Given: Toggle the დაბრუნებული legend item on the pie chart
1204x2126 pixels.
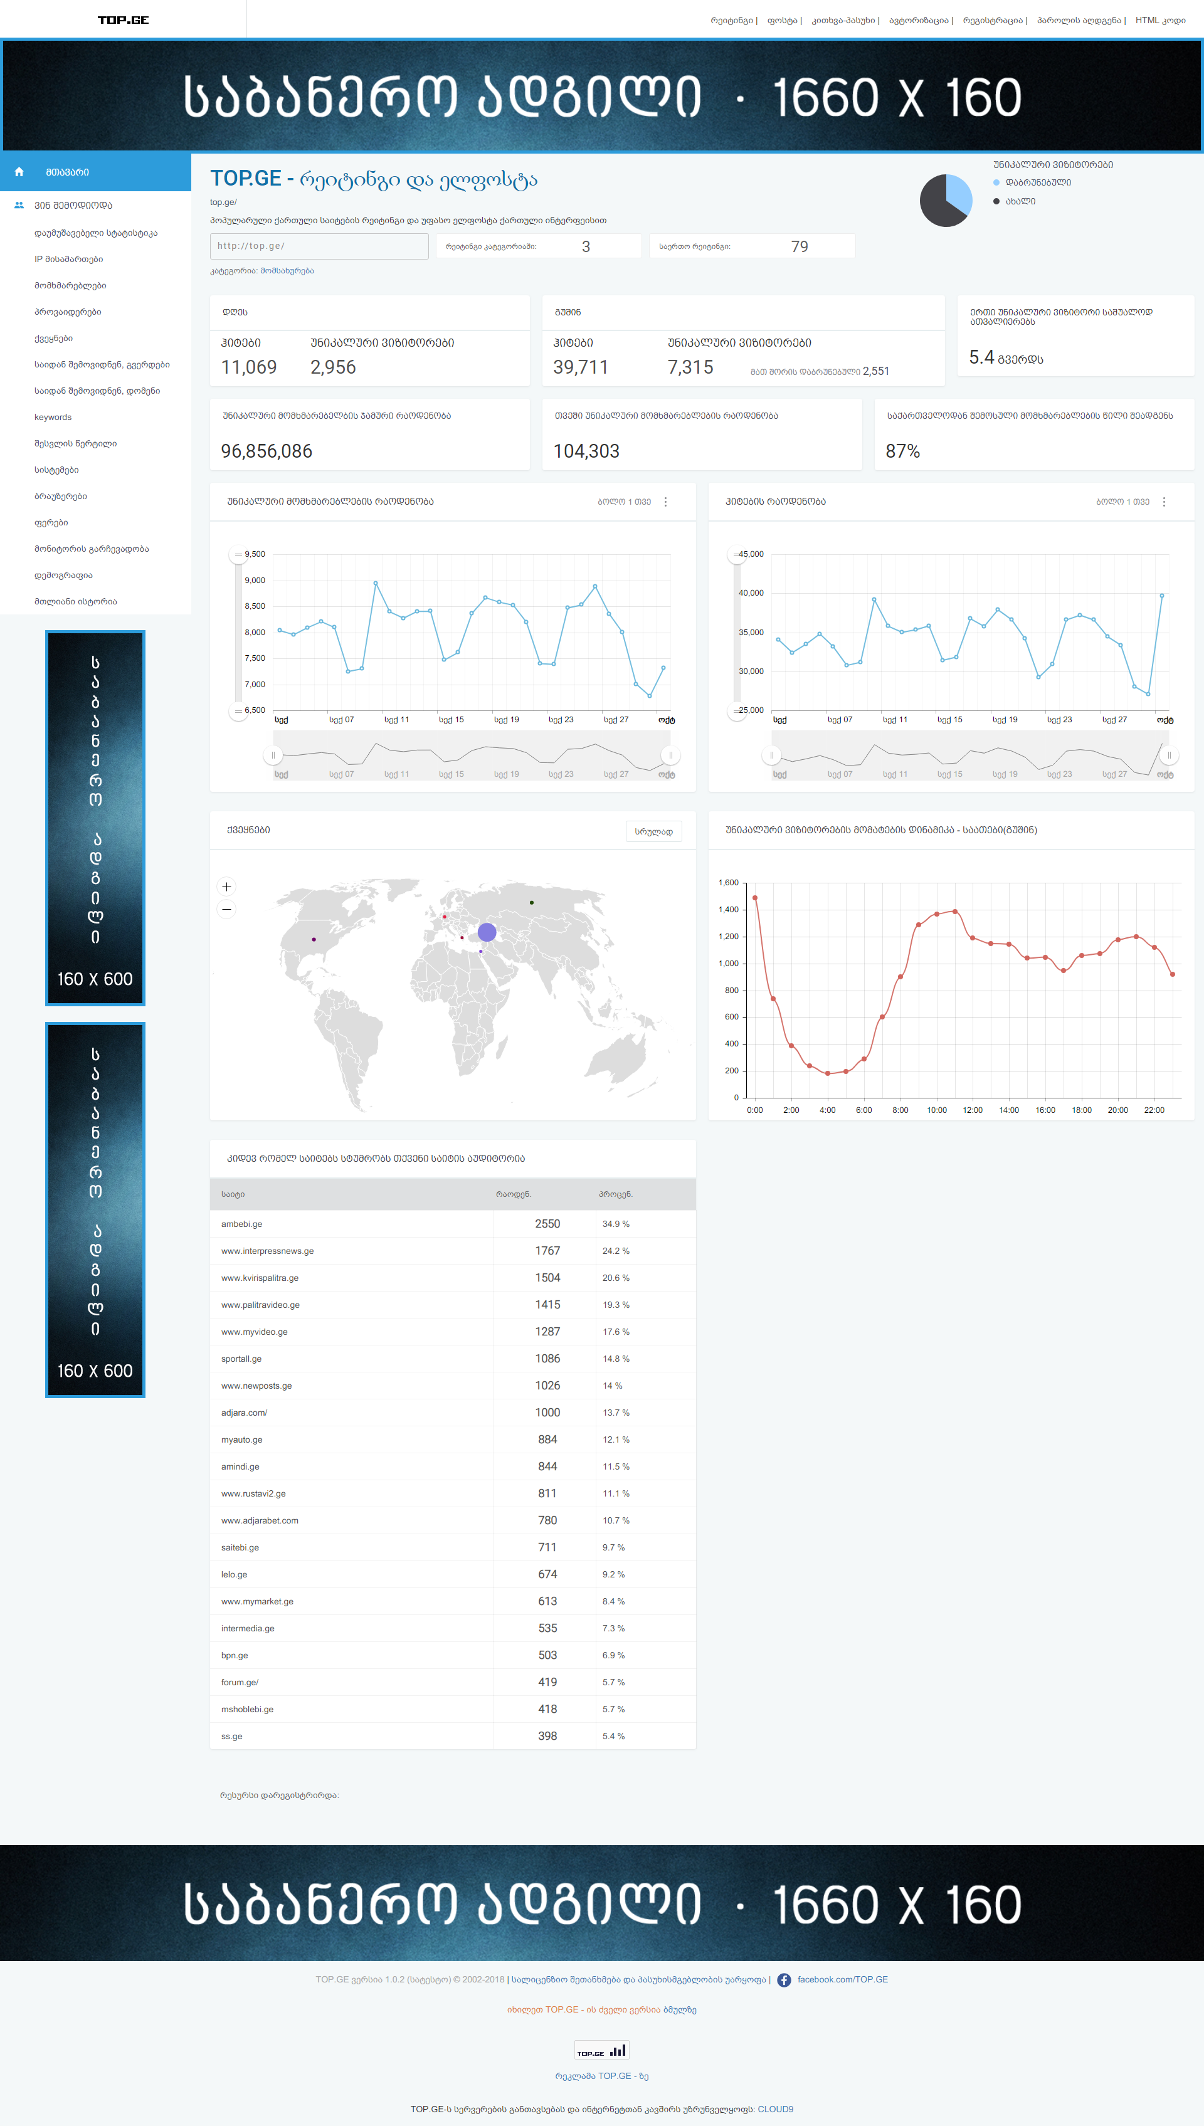Looking at the screenshot, I should pos(1038,182).
